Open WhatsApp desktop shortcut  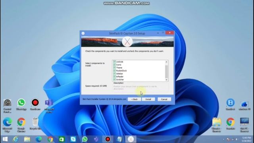(21, 104)
